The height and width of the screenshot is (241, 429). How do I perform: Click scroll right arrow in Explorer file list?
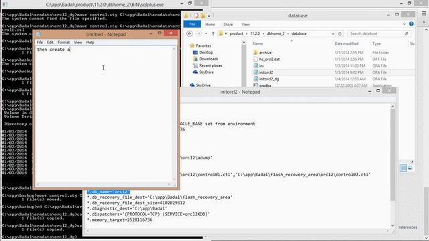[412, 162]
